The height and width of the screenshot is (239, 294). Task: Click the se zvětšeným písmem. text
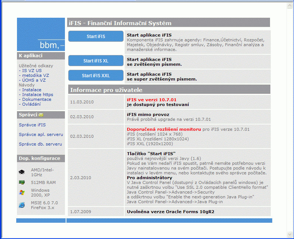click(x=154, y=64)
